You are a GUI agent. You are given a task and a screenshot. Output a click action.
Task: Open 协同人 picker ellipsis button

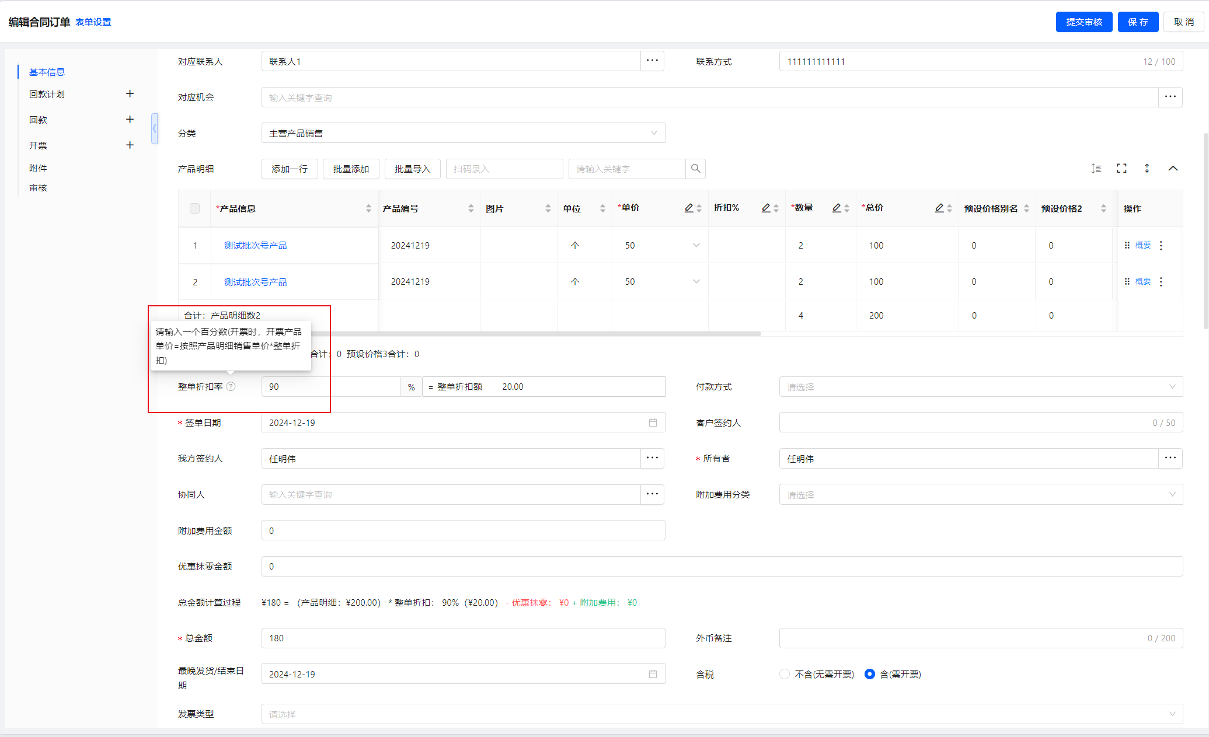coord(652,494)
